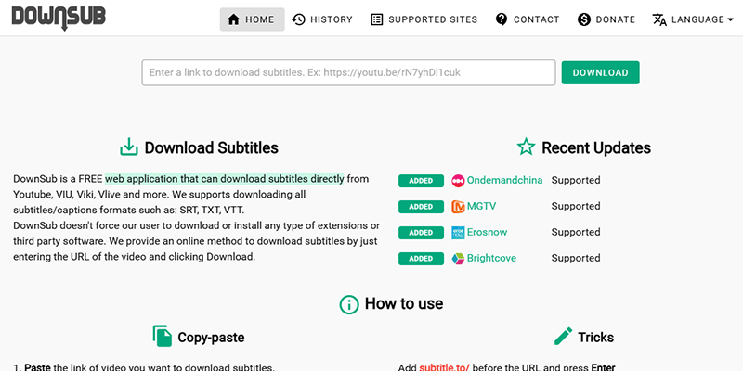Click the MGTV site logo icon

coord(458,206)
